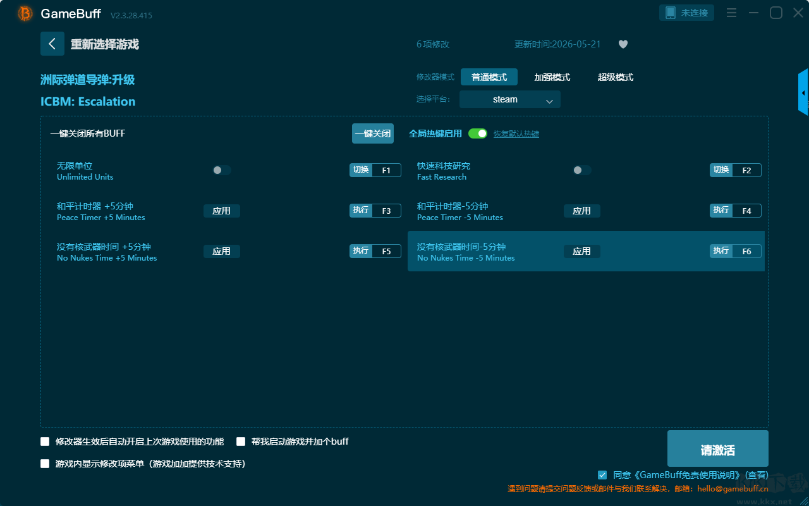Minimize the GameBuff window

coord(753,13)
